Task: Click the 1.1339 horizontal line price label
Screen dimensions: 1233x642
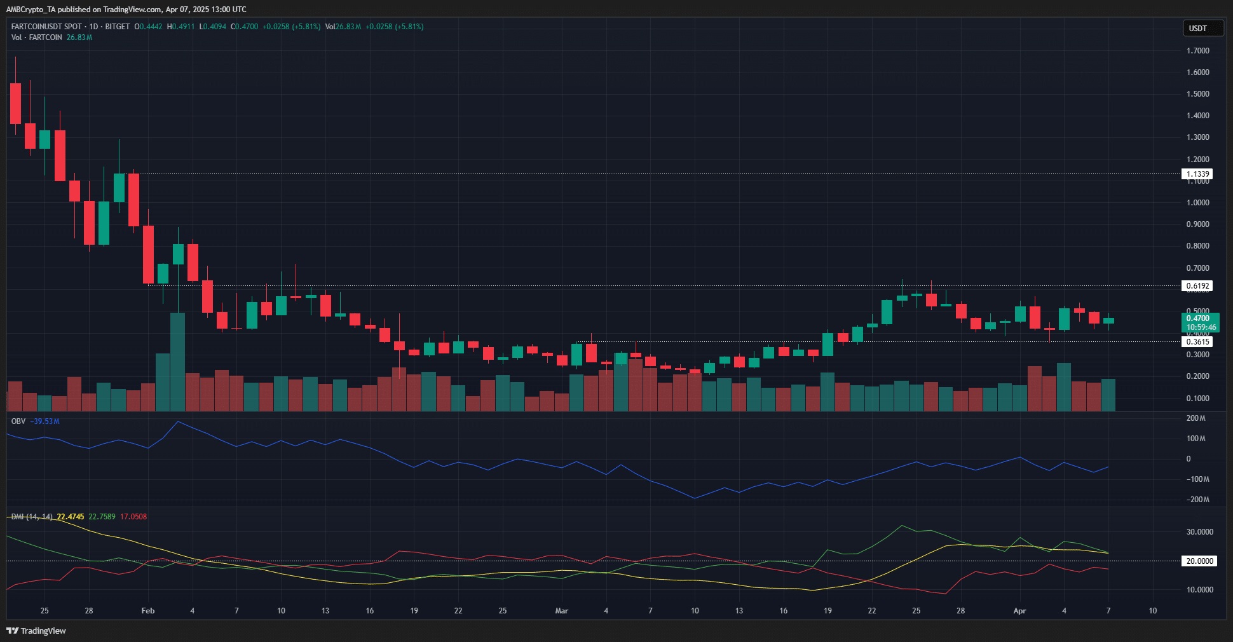Action: click(x=1197, y=174)
